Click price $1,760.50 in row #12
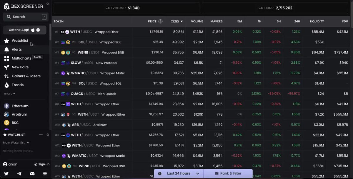The width and height of the screenshot is (353, 179). coord(156,145)
